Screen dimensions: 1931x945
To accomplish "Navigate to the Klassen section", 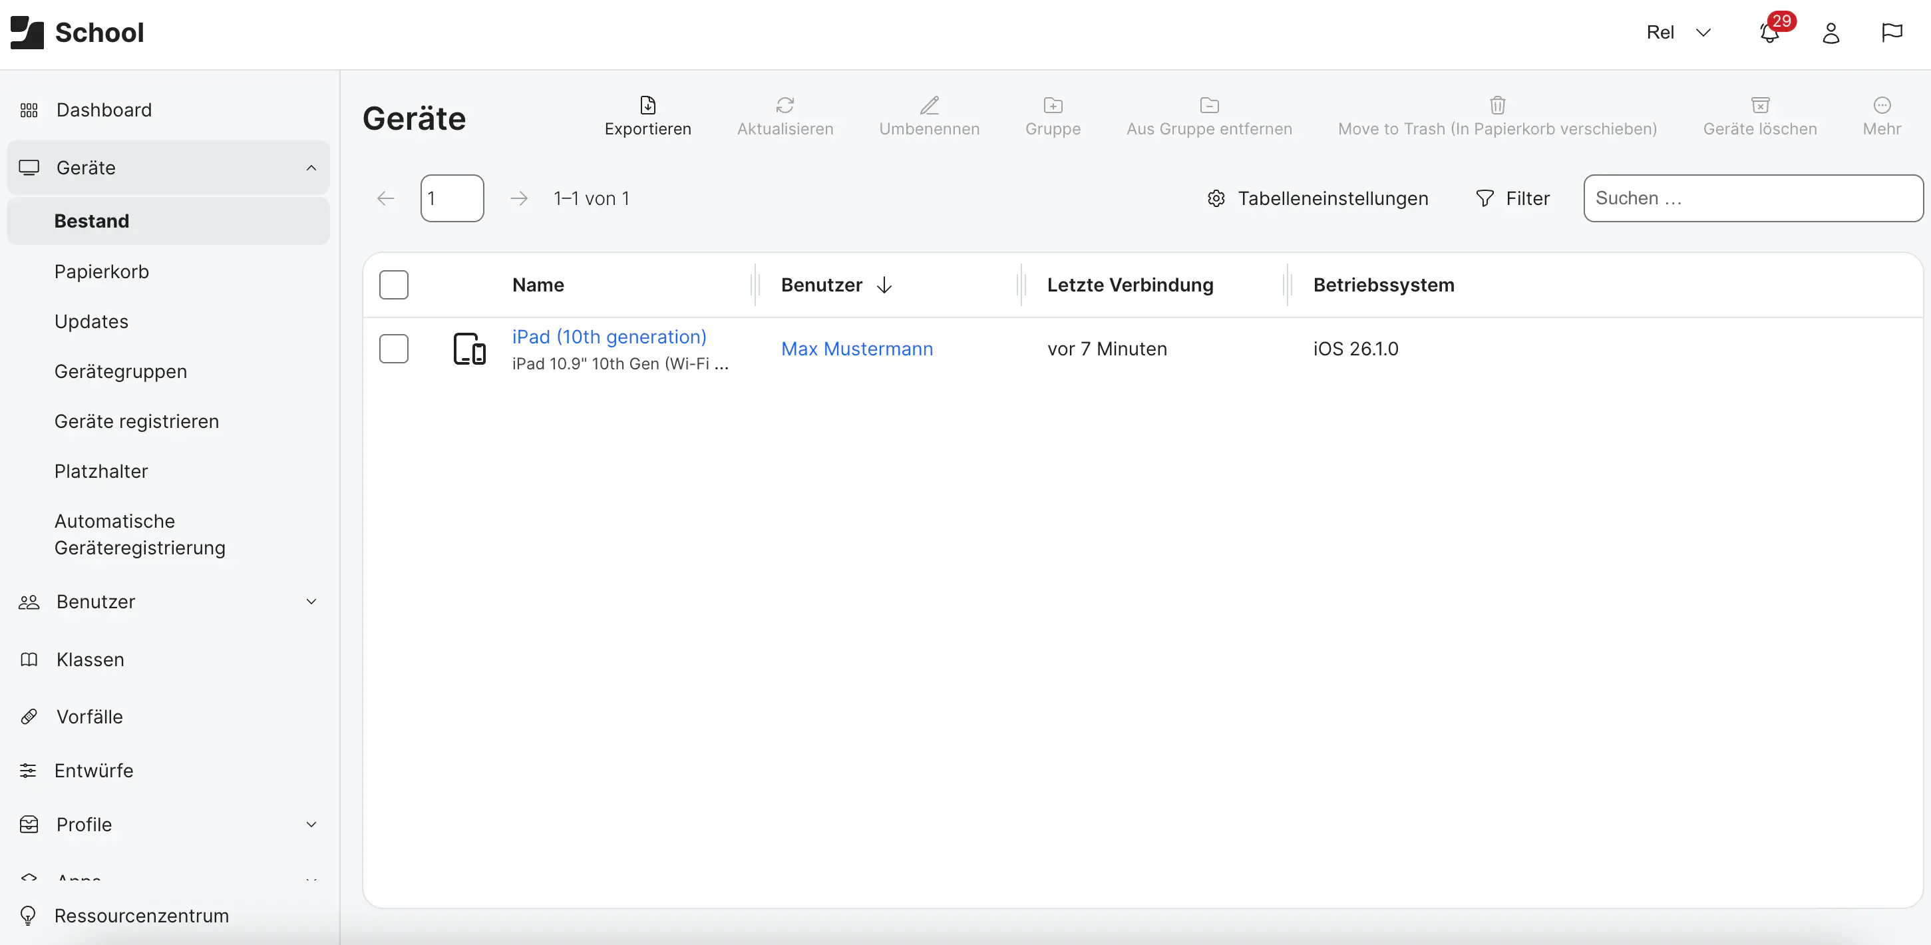I will [x=90, y=660].
